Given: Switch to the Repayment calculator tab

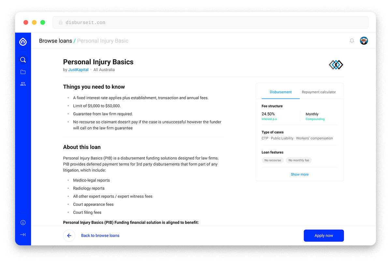Looking at the screenshot, I should coord(319,92).
